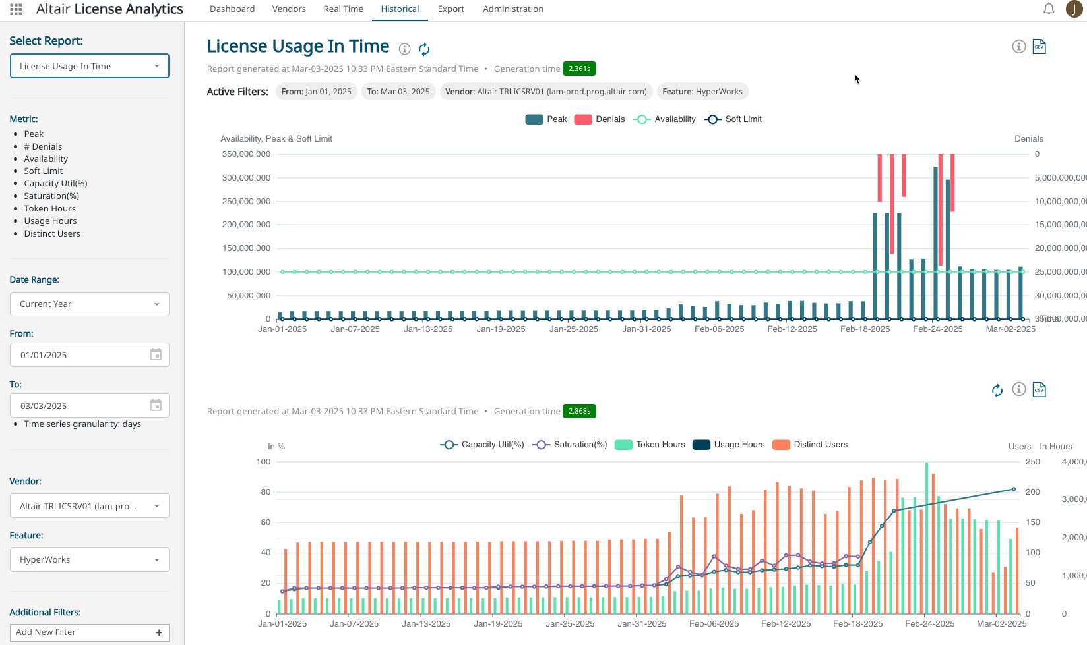The image size is (1087, 645).
Task: Go to the Administration tab
Action: [513, 9]
